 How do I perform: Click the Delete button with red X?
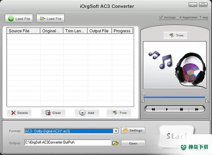click(19, 113)
